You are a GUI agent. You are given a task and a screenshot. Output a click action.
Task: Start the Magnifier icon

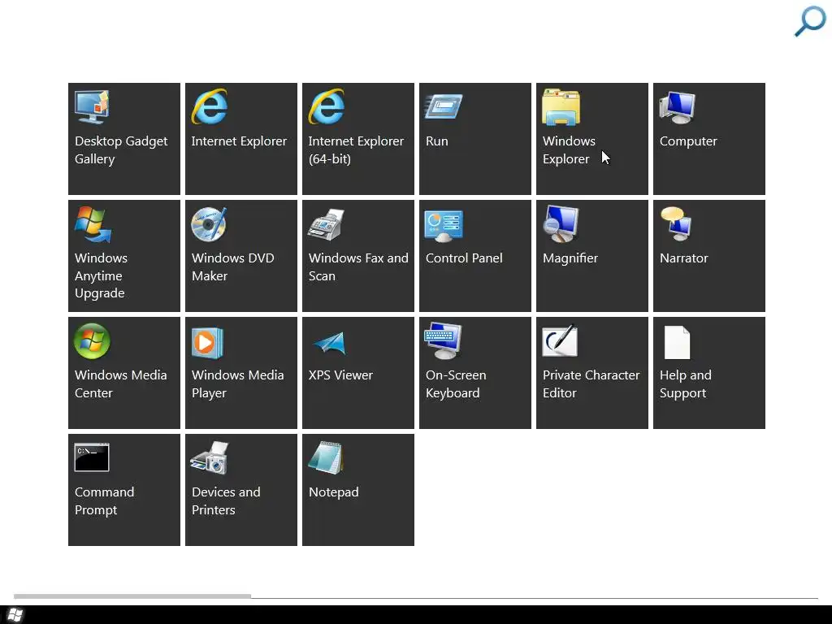pos(561,224)
